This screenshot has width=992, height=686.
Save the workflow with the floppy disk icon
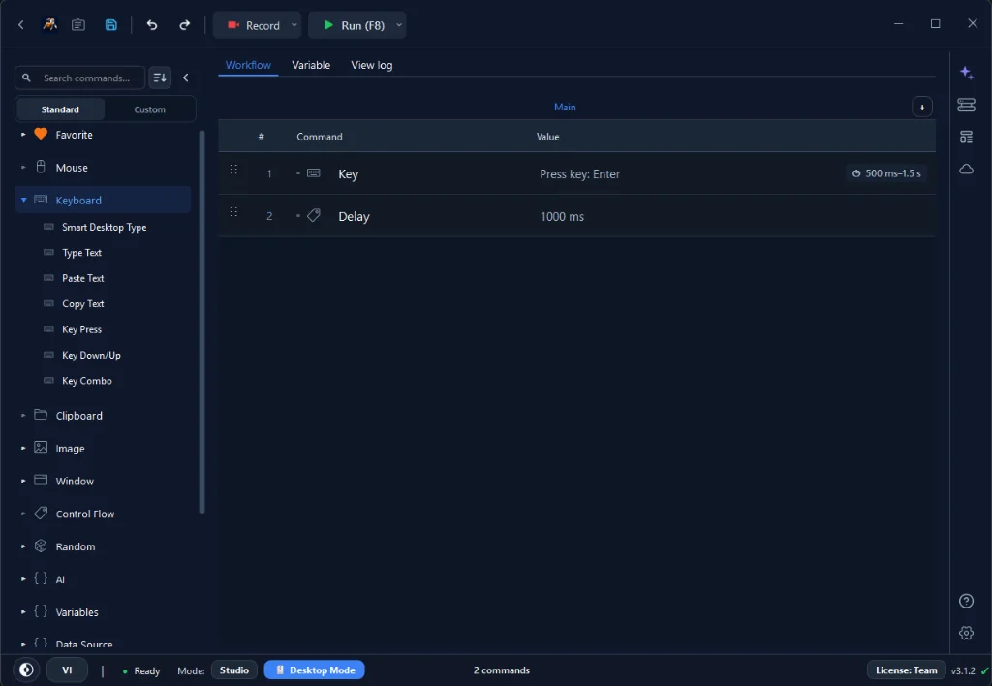click(110, 24)
